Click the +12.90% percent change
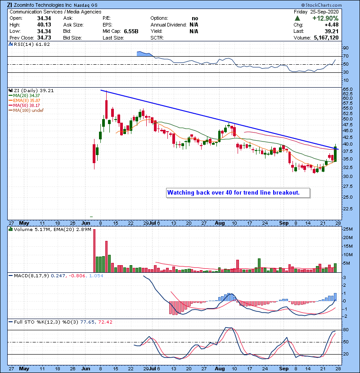Screen dimensions: 360x373 pyautogui.click(x=325, y=18)
